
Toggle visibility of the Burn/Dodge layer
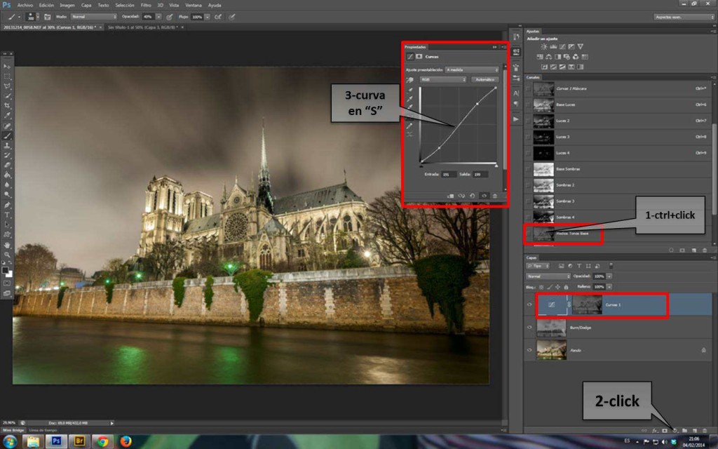(x=529, y=327)
